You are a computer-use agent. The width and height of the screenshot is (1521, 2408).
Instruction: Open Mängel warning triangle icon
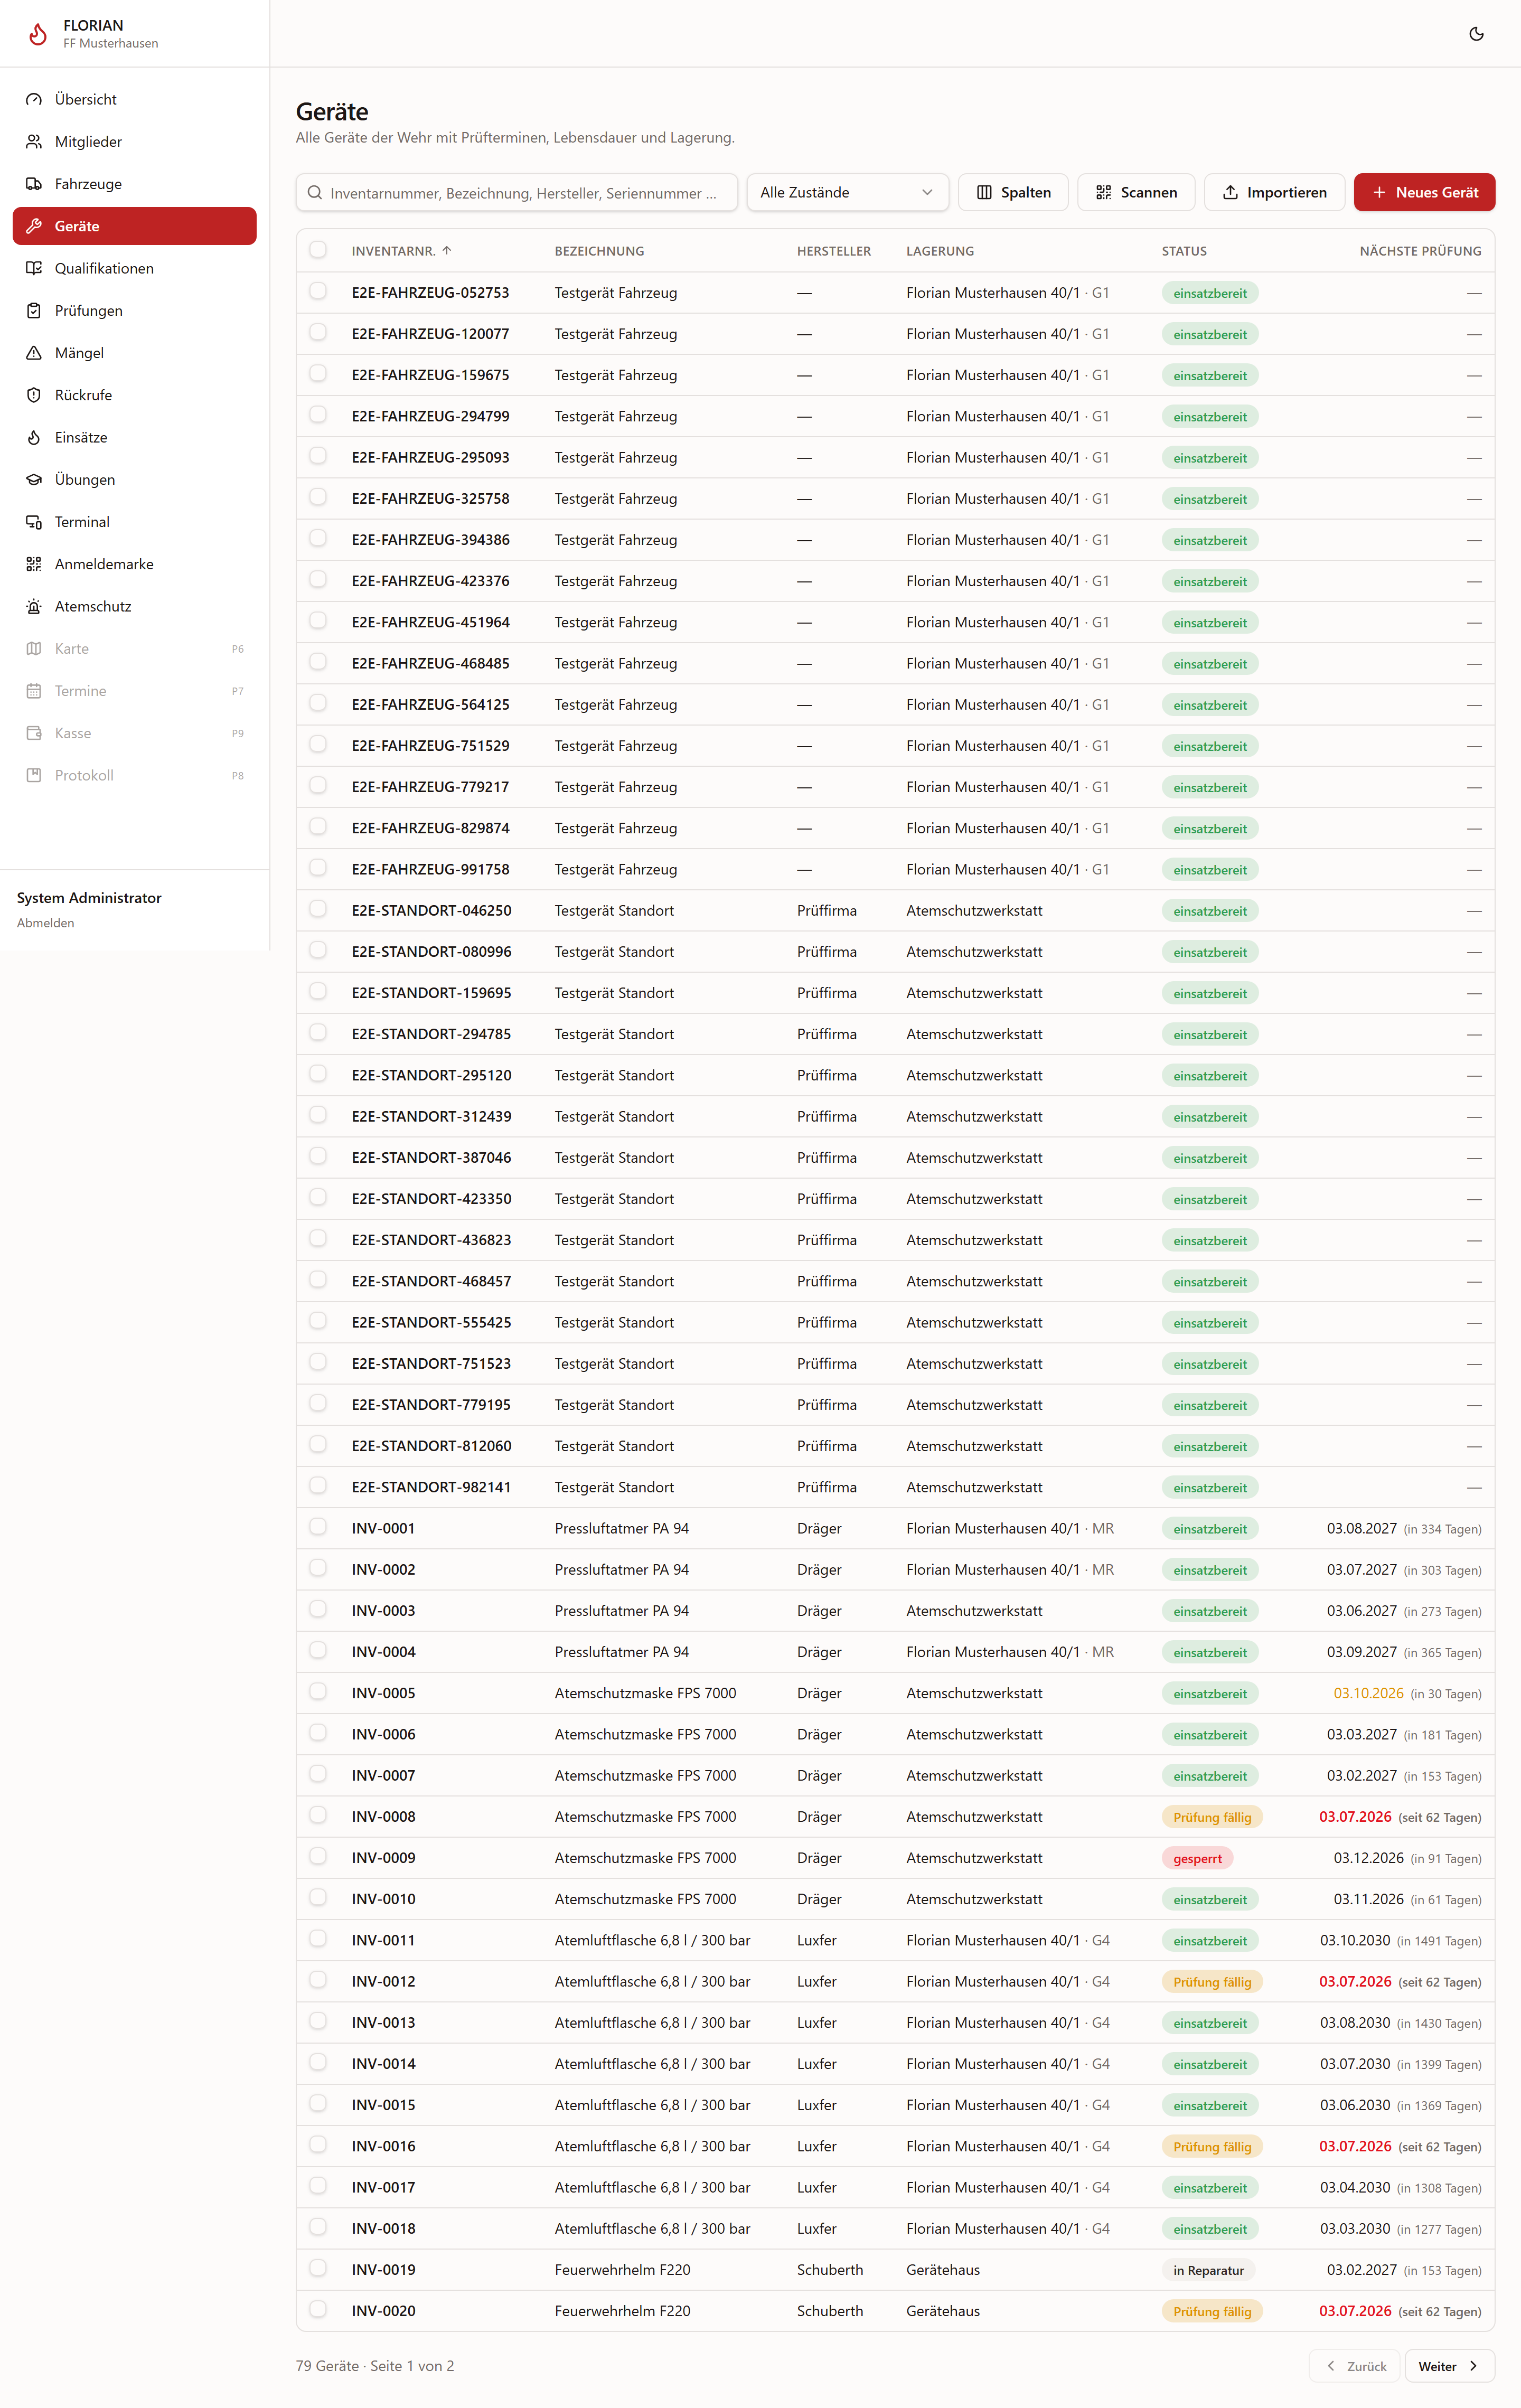click(x=34, y=353)
